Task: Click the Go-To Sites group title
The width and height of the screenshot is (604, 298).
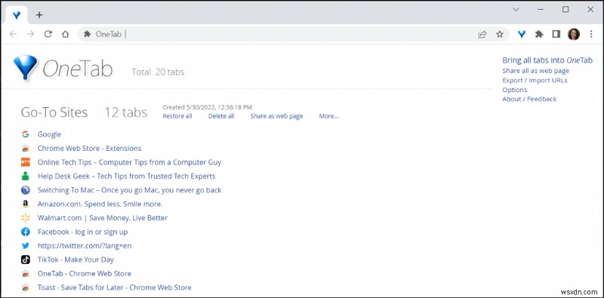Action: click(54, 112)
